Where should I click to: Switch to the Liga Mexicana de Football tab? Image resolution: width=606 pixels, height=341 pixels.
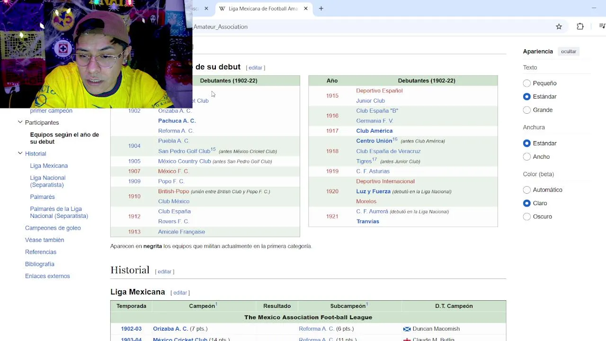[x=263, y=9]
